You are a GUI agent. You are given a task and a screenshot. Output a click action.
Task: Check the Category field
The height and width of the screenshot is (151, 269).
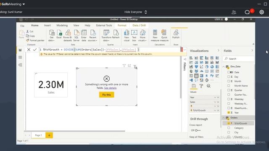229,128
